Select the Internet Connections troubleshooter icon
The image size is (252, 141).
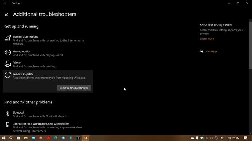(7, 38)
